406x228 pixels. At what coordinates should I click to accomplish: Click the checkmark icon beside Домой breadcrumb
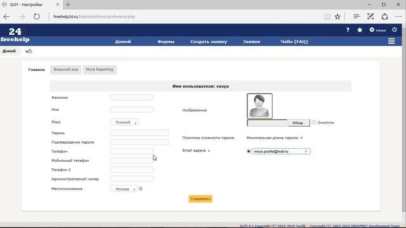tap(29, 51)
